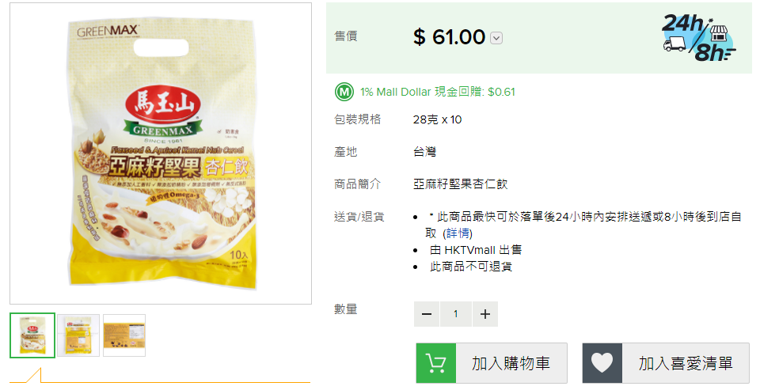760x390 pixels.
Task: Decrease quantity with the minus button
Action: coord(427,314)
